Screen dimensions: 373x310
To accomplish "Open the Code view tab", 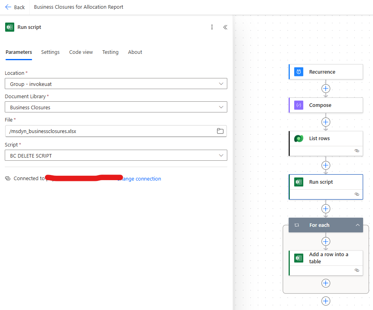I will point(81,52).
